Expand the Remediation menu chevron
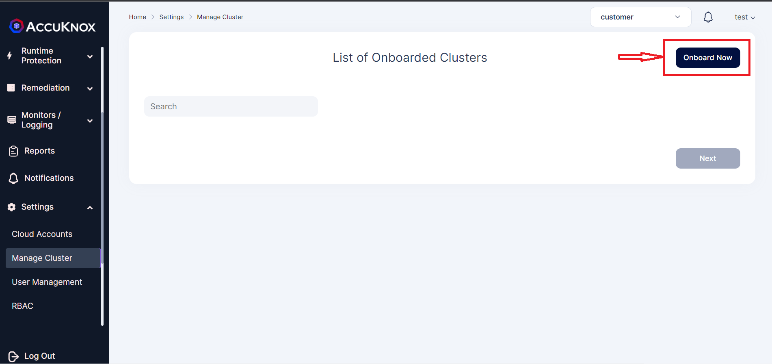772x364 pixels. [x=90, y=89]
